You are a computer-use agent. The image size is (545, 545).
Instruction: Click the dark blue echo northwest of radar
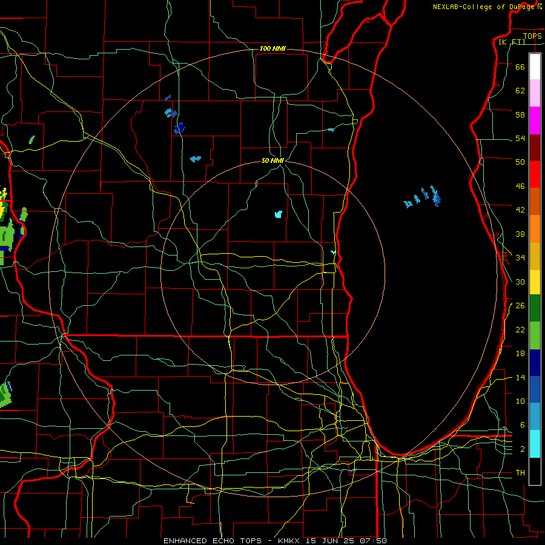179,128
